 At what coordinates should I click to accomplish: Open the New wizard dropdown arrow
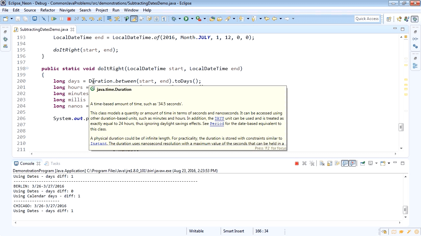(12, 19)
